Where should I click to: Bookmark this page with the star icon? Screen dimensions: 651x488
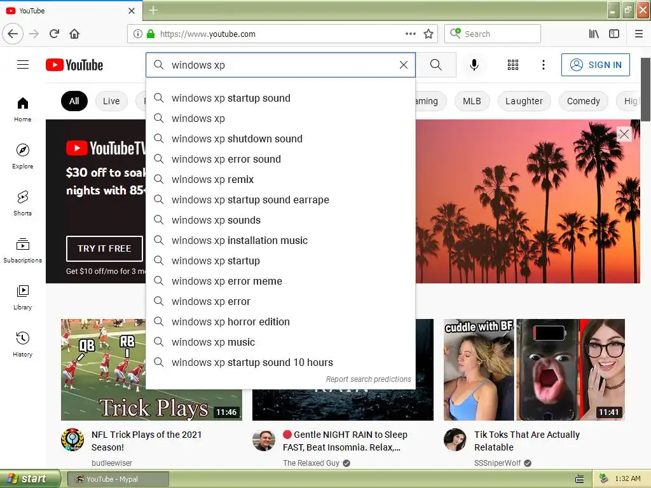pos(428,34)
